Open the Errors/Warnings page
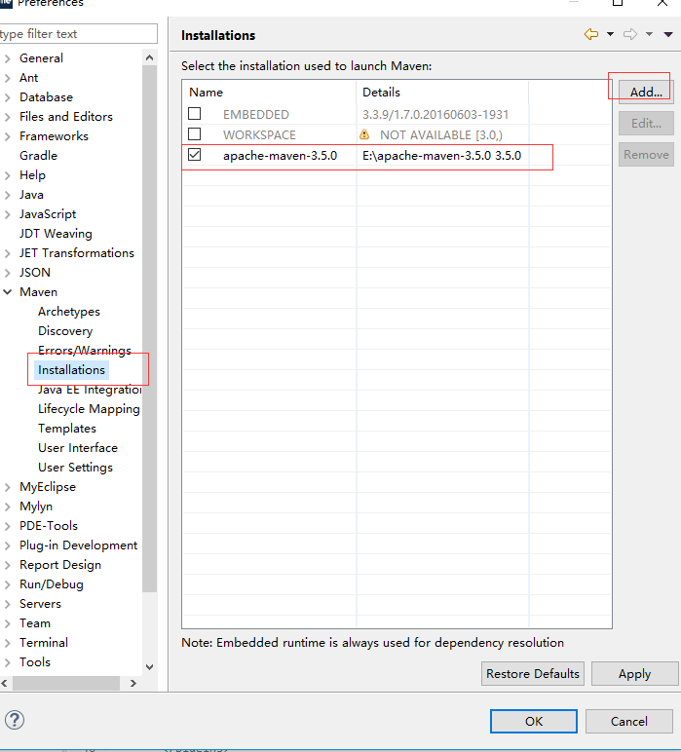This screenshot has height=752, width=681. click(85, 350)
